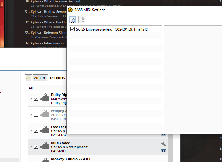The height and width of the screenshot is (162, 222).
Task: Click the BASSFLAC label
Action: [x=59, y=135]
